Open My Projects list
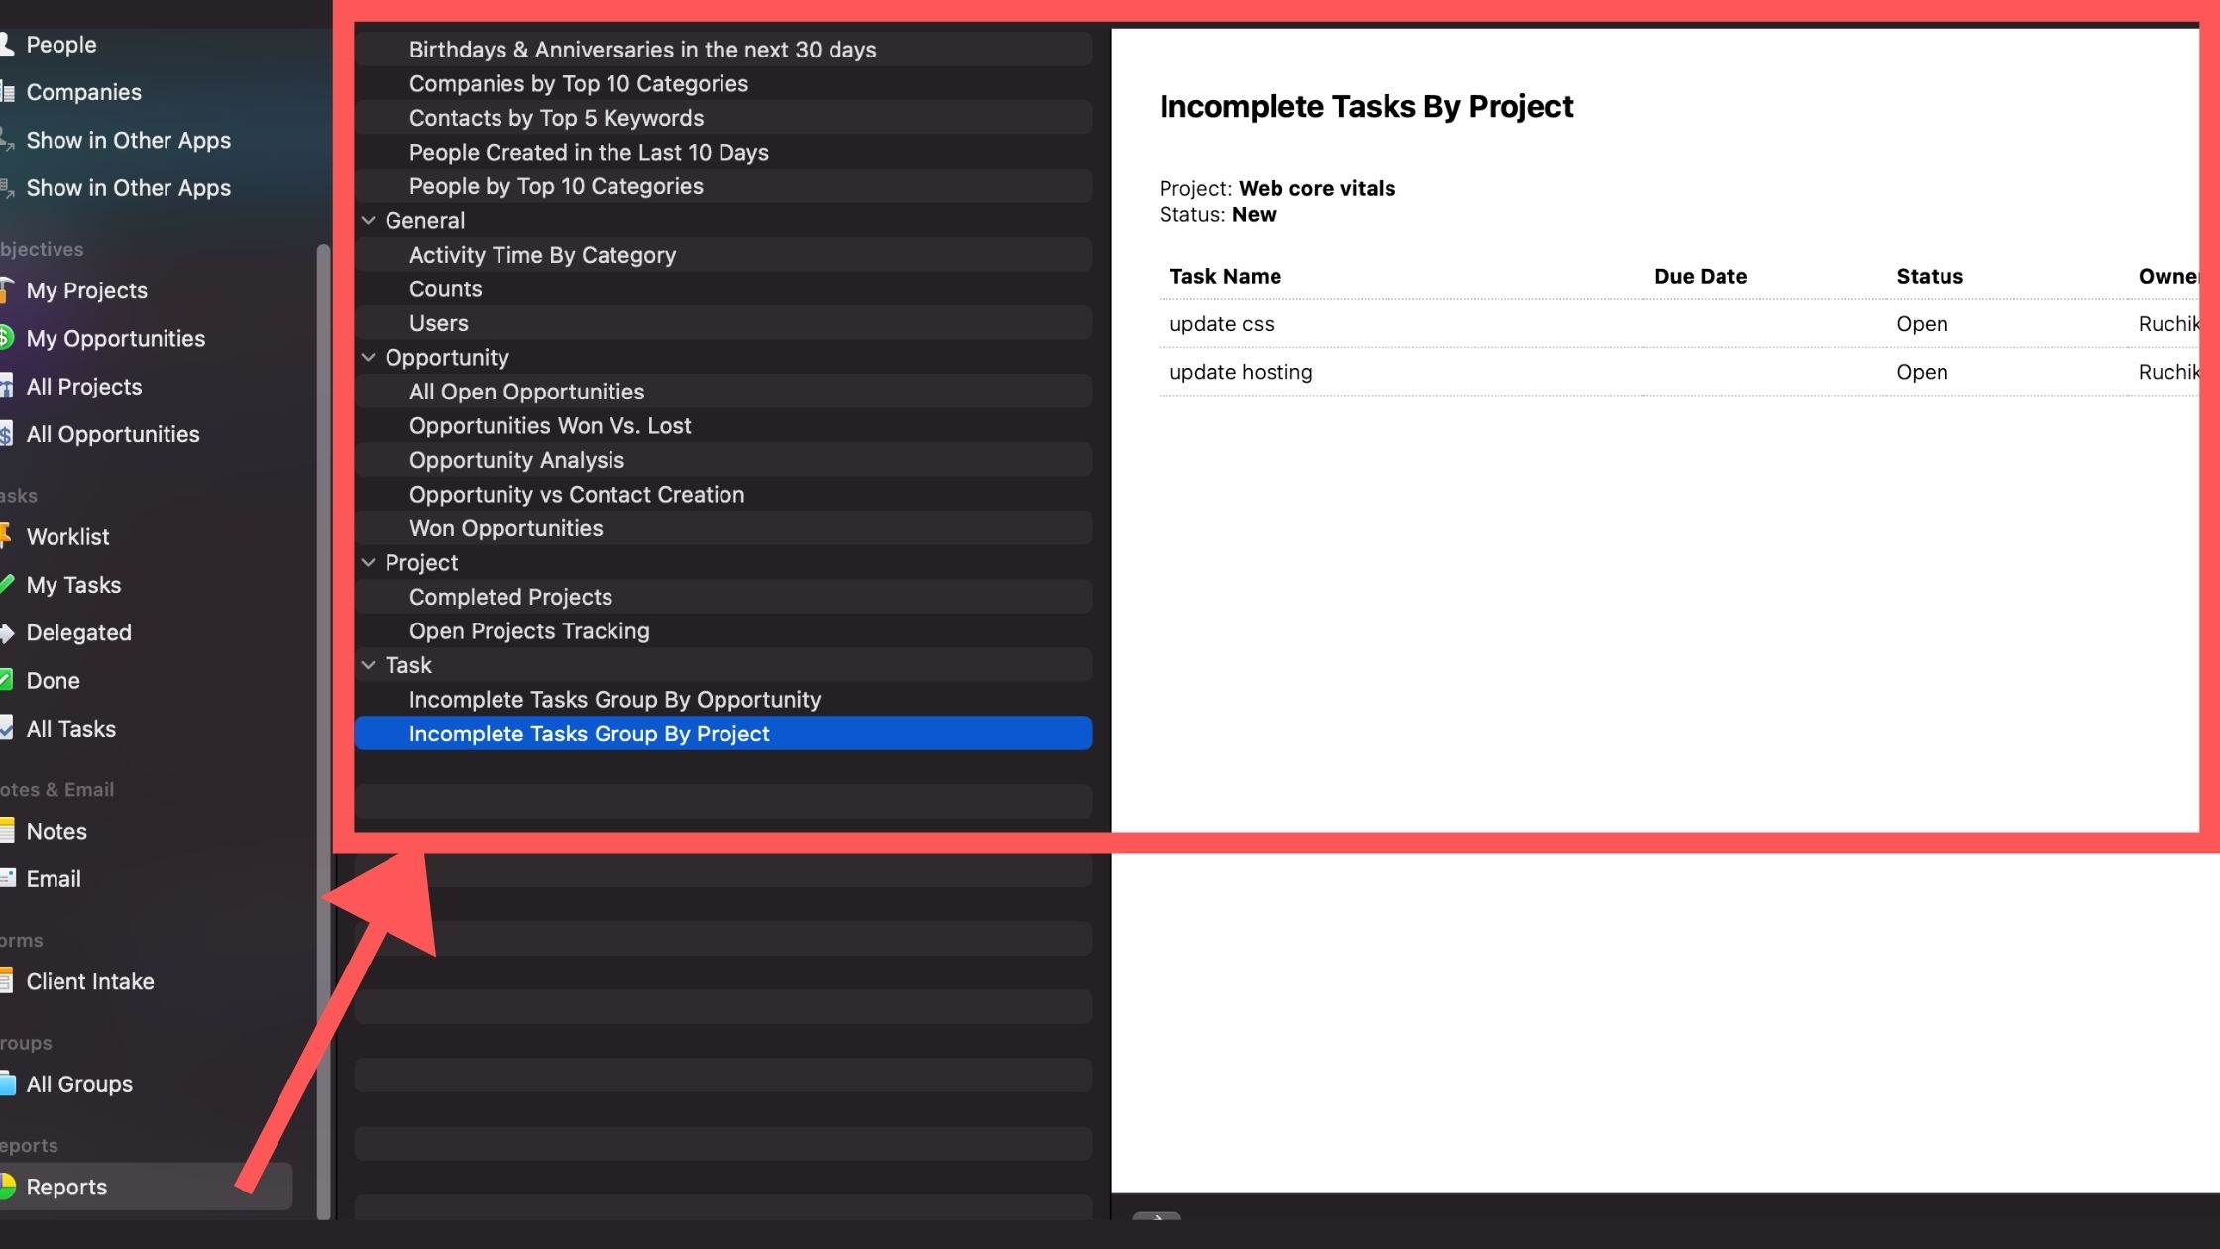2220x1249 pixels. click(86, 290)
